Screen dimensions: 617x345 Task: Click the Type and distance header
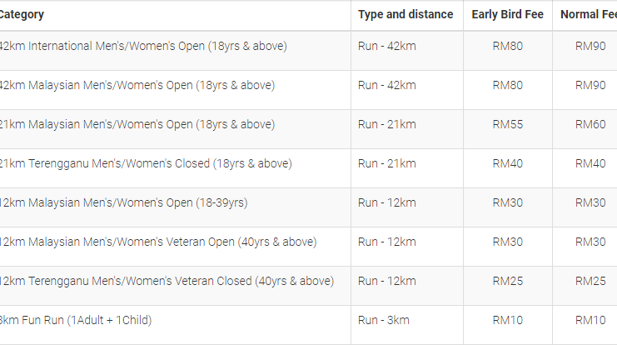click(406, 14)
